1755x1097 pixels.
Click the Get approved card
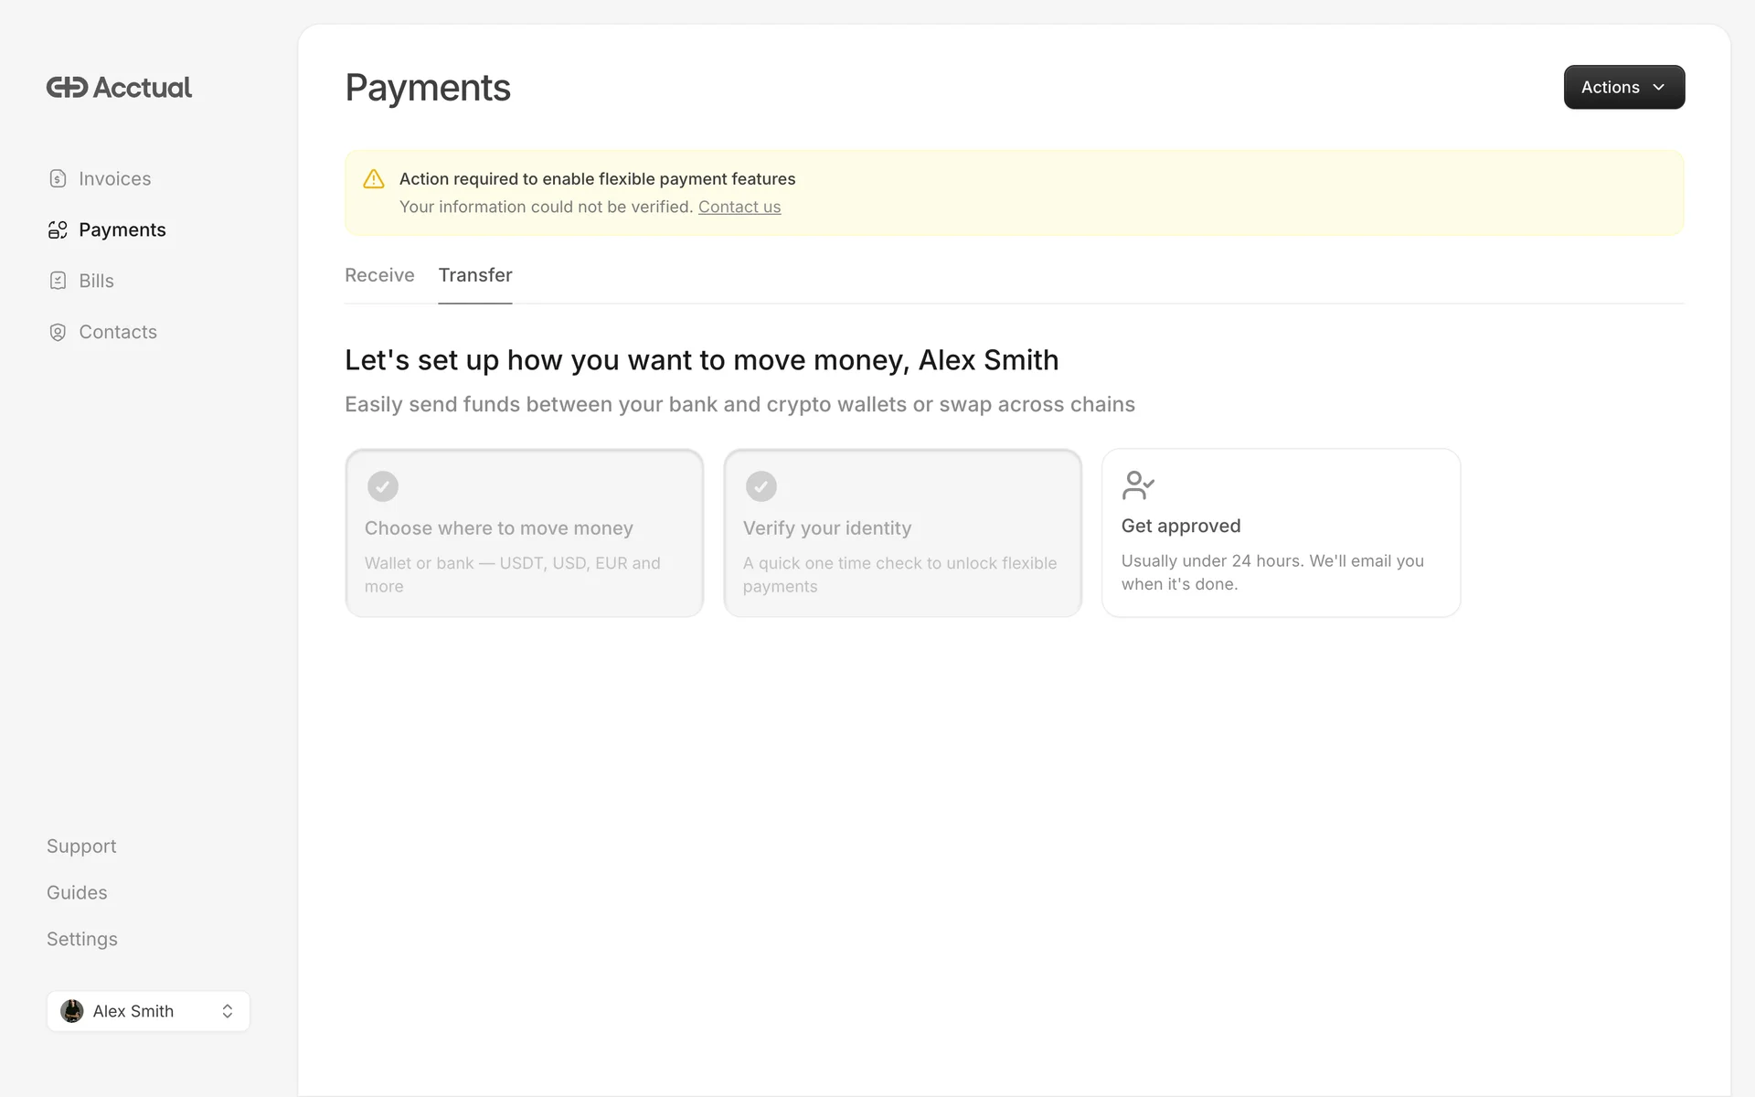pyautogui.click(x=1281, y=533)
